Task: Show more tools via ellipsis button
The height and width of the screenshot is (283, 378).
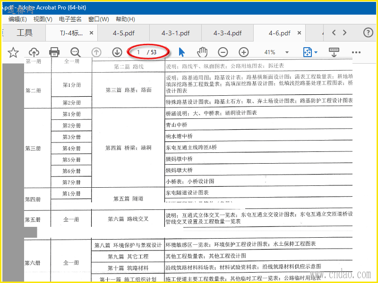Action: pyautogui.click(x=356, y=52)
